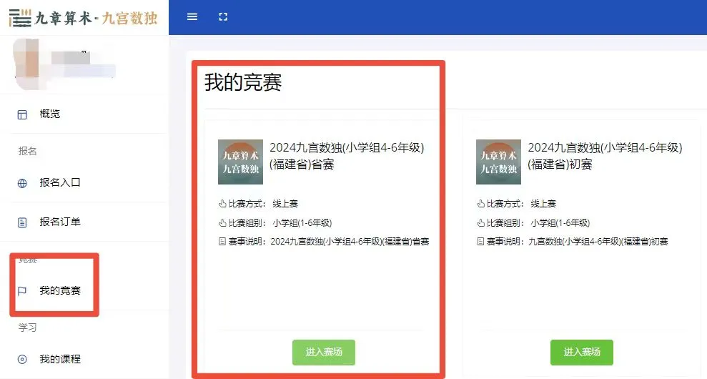Open title 2024九宫数独(福建省)初赛
The image size is (707, 379).
point(605,156)
